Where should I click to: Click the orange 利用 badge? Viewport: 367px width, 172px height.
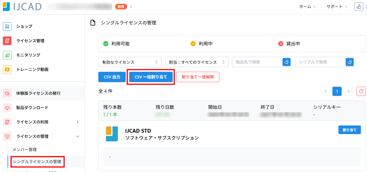point(121,7)
